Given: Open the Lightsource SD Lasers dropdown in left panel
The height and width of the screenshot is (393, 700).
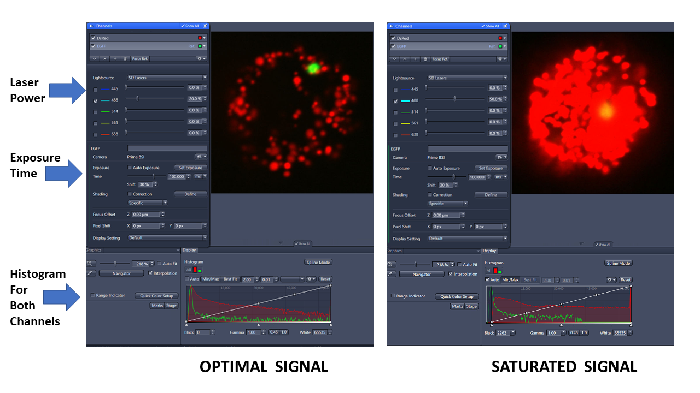Looking at the screenshot, I should pyautogui.click(x=167, y=78).
